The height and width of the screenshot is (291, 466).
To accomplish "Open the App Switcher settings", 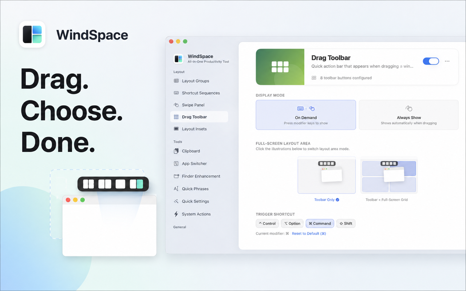I will (x=199, y=164).
